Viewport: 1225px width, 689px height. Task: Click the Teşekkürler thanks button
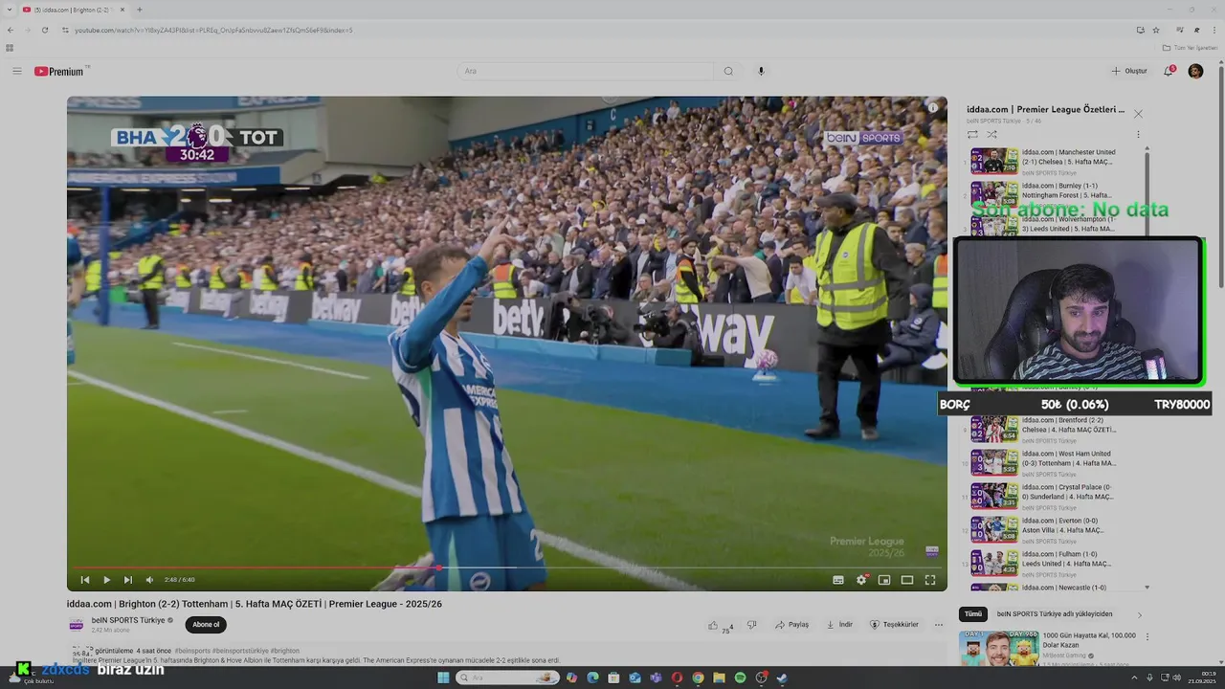coord(895,625)
